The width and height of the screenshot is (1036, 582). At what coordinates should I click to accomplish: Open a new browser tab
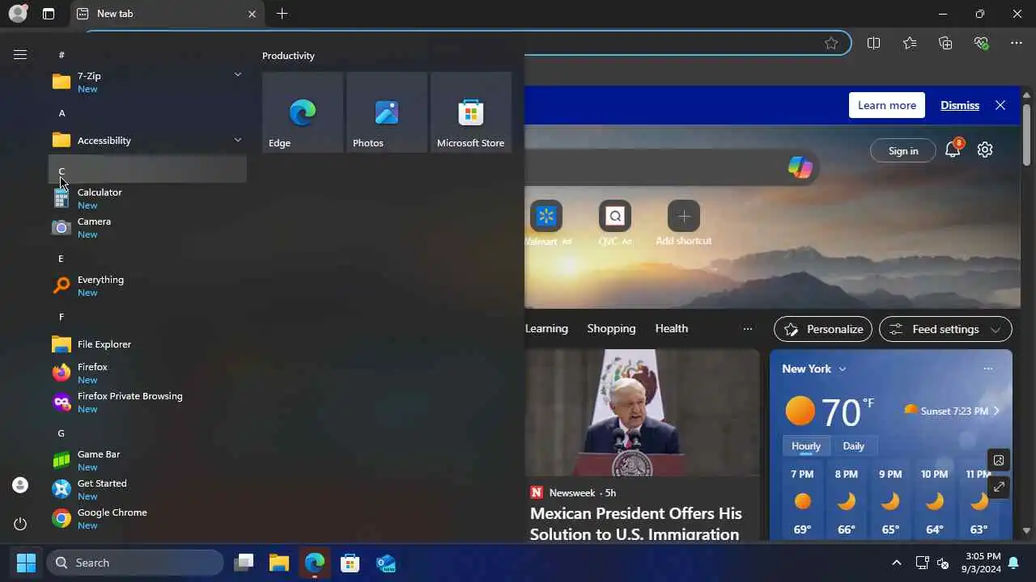point(282,14)
